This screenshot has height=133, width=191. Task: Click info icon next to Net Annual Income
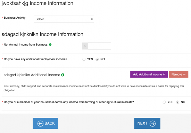(x=50, y=45)
